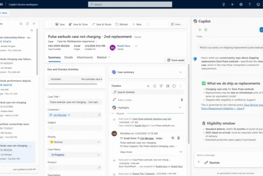Remove Lily Morgan from Customer field
The width and height of the screenshot is (263, 176).
point(69,114)
